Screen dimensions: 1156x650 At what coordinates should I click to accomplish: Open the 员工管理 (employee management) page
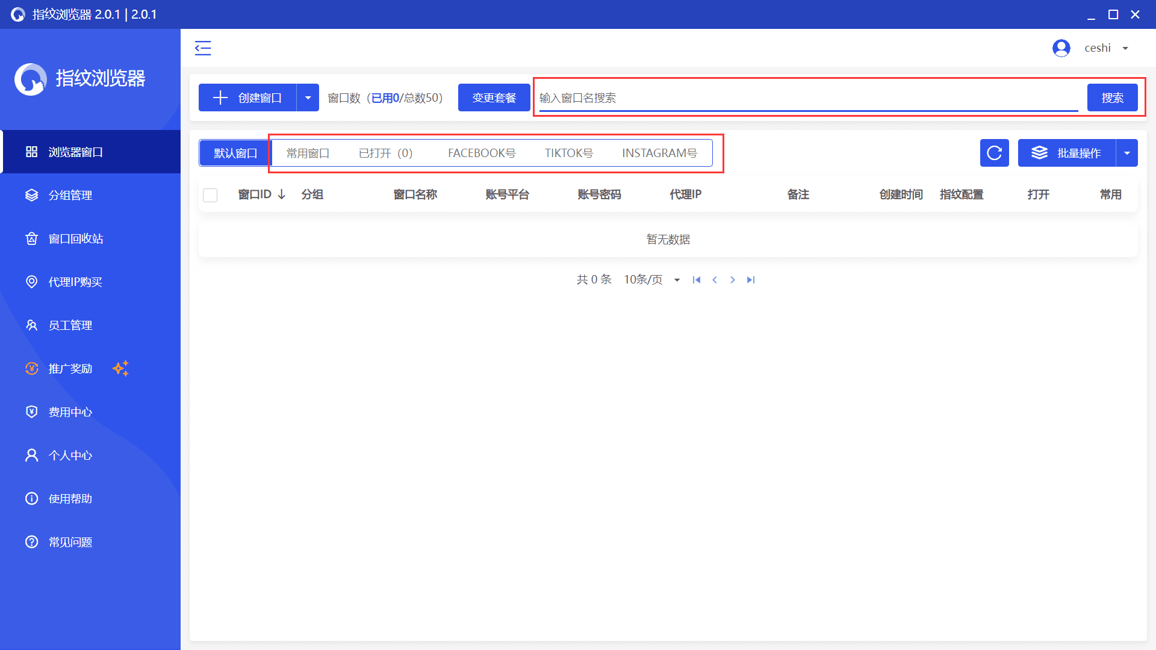[70, 325]
